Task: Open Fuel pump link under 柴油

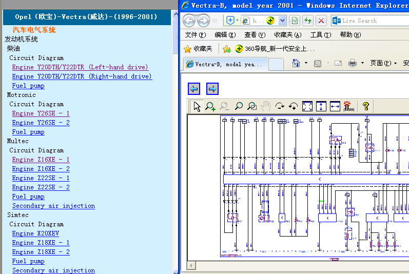Action: (x=28, y=86)
